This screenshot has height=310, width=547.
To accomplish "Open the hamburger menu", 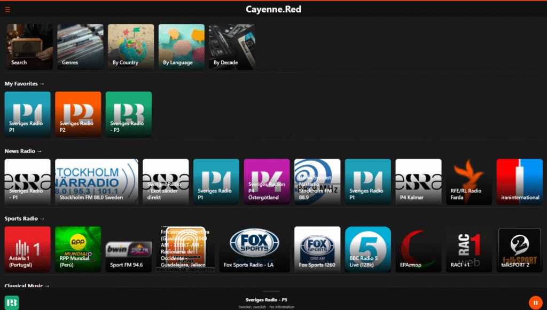I will (x=7, y=10).
